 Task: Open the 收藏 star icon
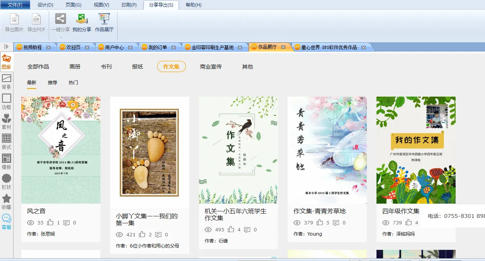(x=7, y=202)
